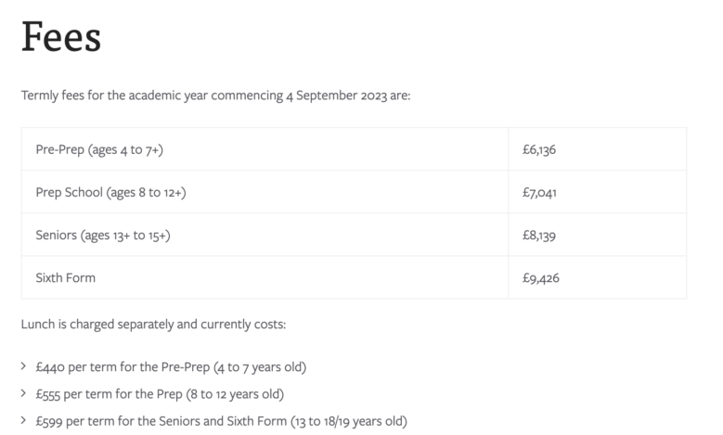Click the '4 September 2023' date text
Image resolution: width=723 pixels, height=435 pixels.
point(337,96)
